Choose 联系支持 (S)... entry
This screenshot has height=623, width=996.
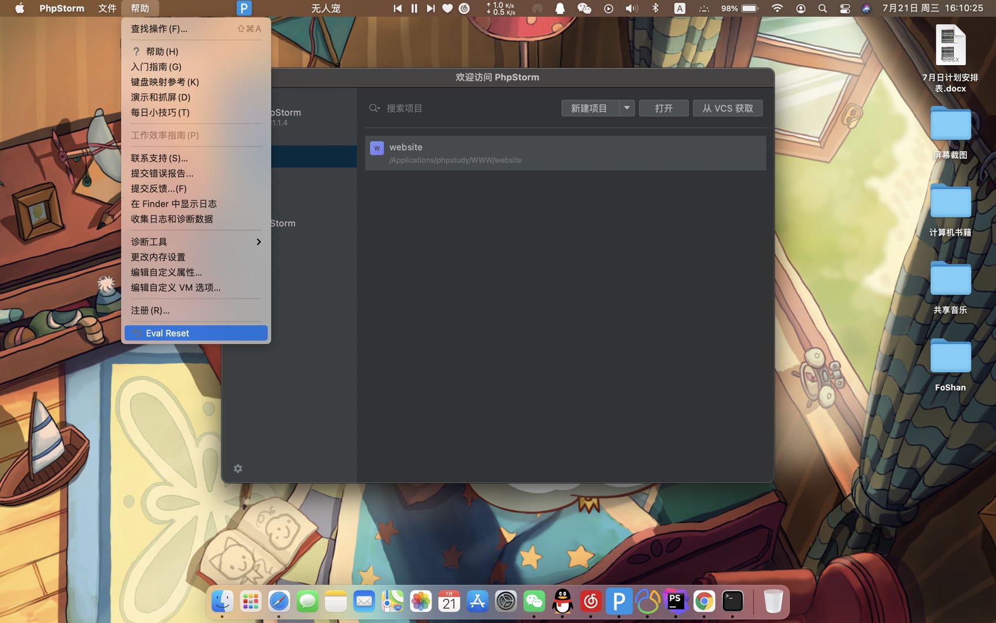196,158
